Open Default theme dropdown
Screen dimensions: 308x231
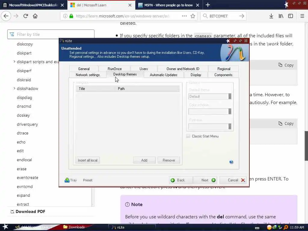pos(210,97)
